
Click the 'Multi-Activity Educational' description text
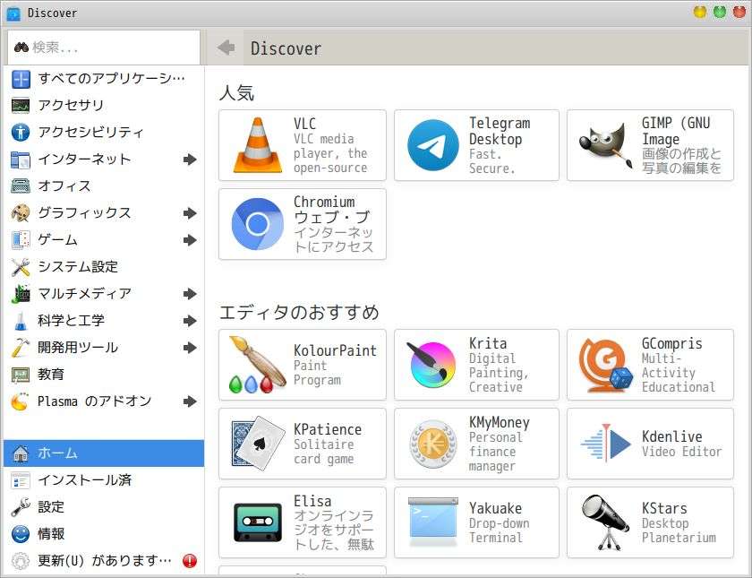pyautogui.click(x=679, y=373)
